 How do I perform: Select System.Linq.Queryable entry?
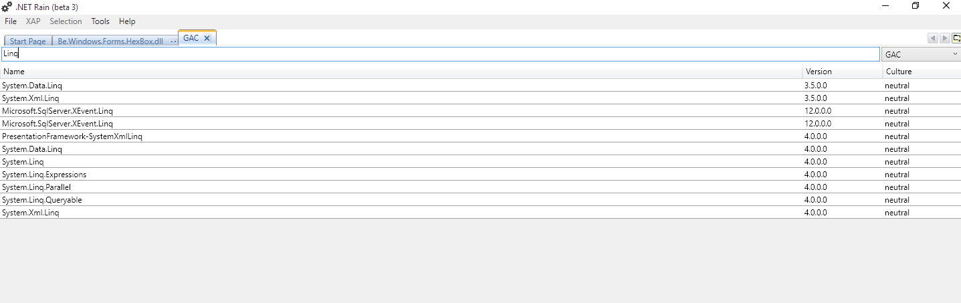point(480,200)
